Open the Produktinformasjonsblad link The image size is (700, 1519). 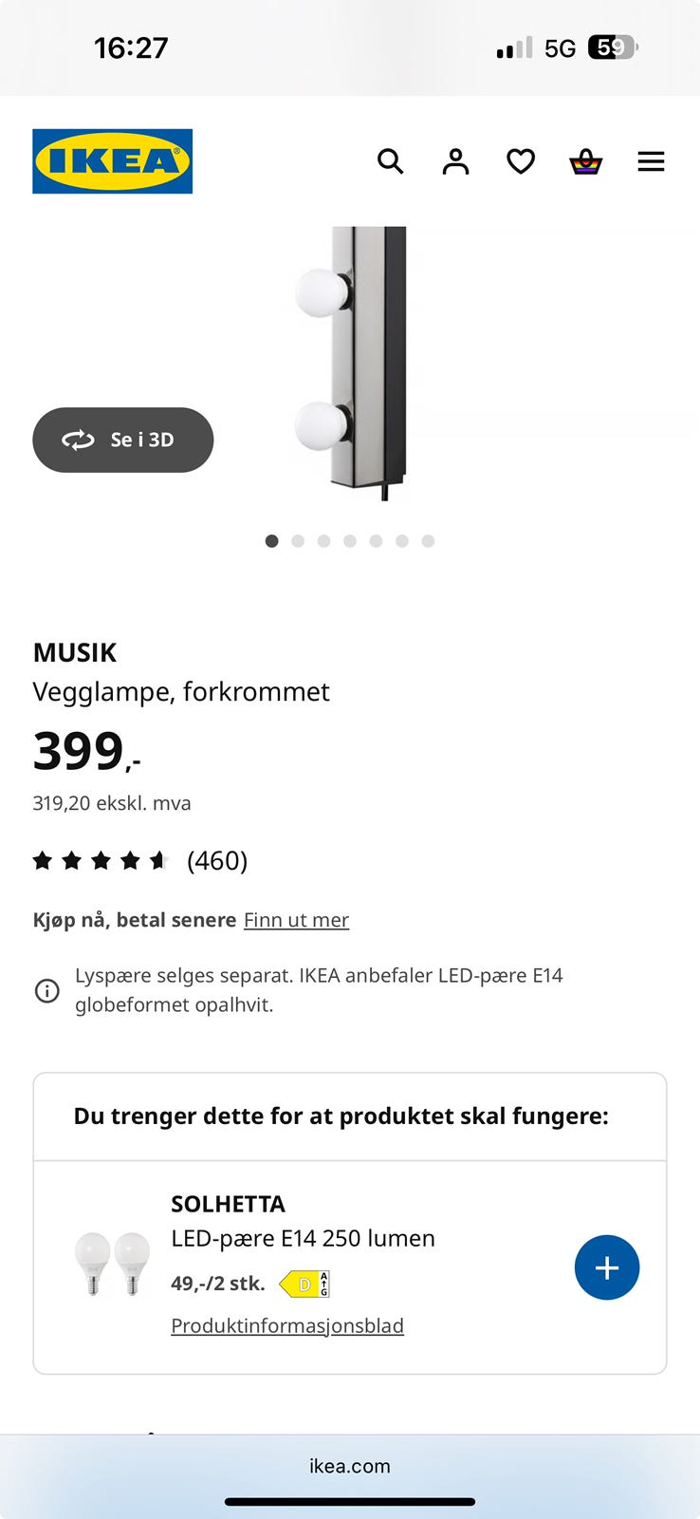click(287, 1325)
